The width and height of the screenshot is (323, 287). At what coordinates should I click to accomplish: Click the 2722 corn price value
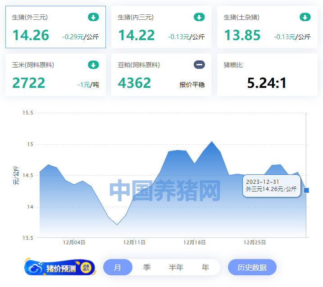[29, 83]
